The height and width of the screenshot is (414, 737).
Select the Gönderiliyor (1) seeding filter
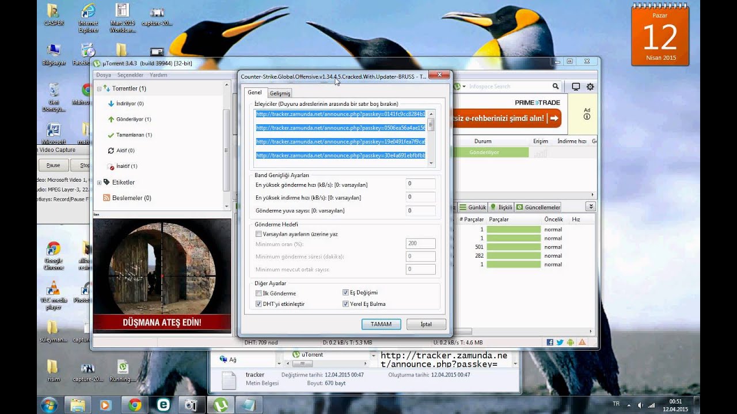tap(129, 119)
